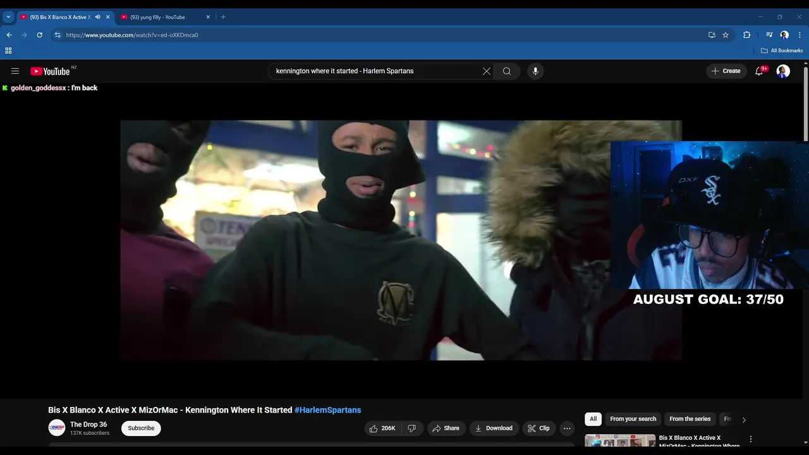Reload the current page
The height and width of the screenshot is (455, 809).
pyautogui.click(x=39, y=35)
